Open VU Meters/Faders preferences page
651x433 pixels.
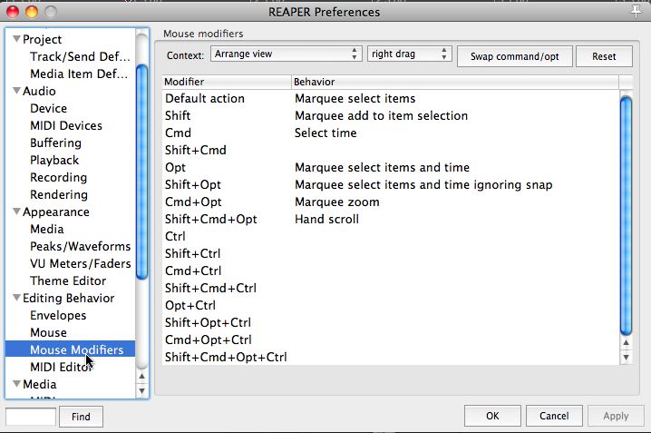pos(80,263)
